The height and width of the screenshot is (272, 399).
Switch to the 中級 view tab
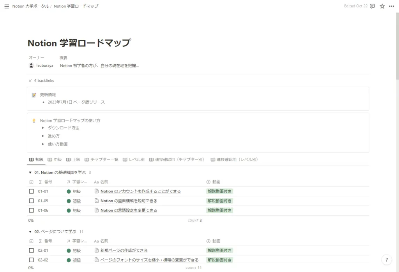[55, 159]
